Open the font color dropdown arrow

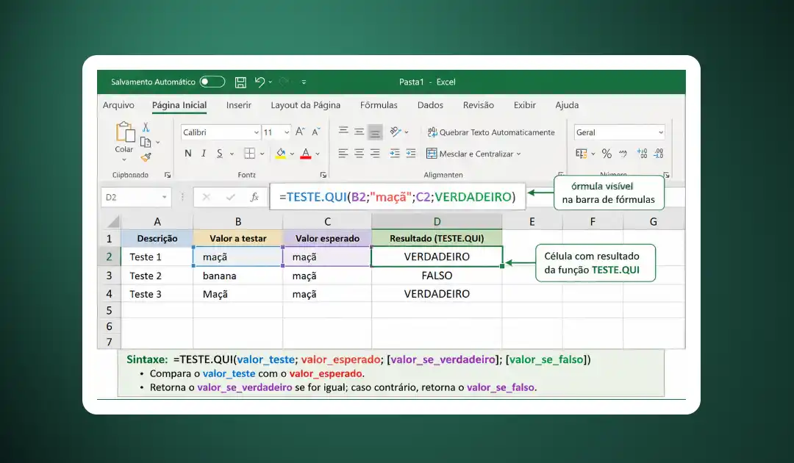(x=318, y=154)
